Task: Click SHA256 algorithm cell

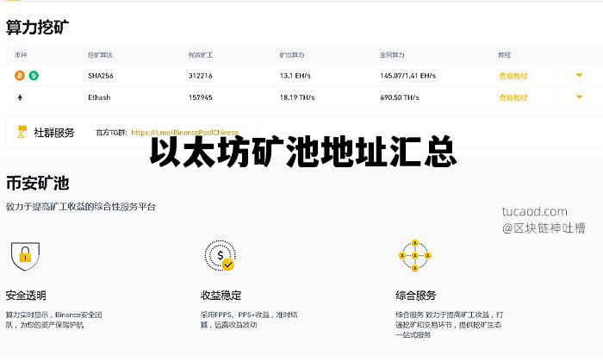Action: pos(101,76)
